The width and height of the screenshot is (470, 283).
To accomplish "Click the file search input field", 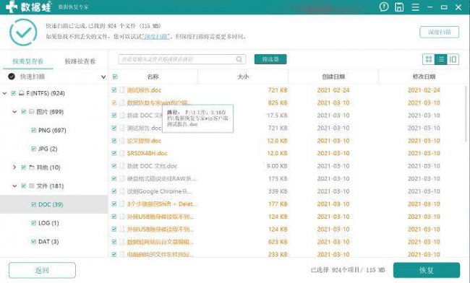I will (x=182, y=59).
